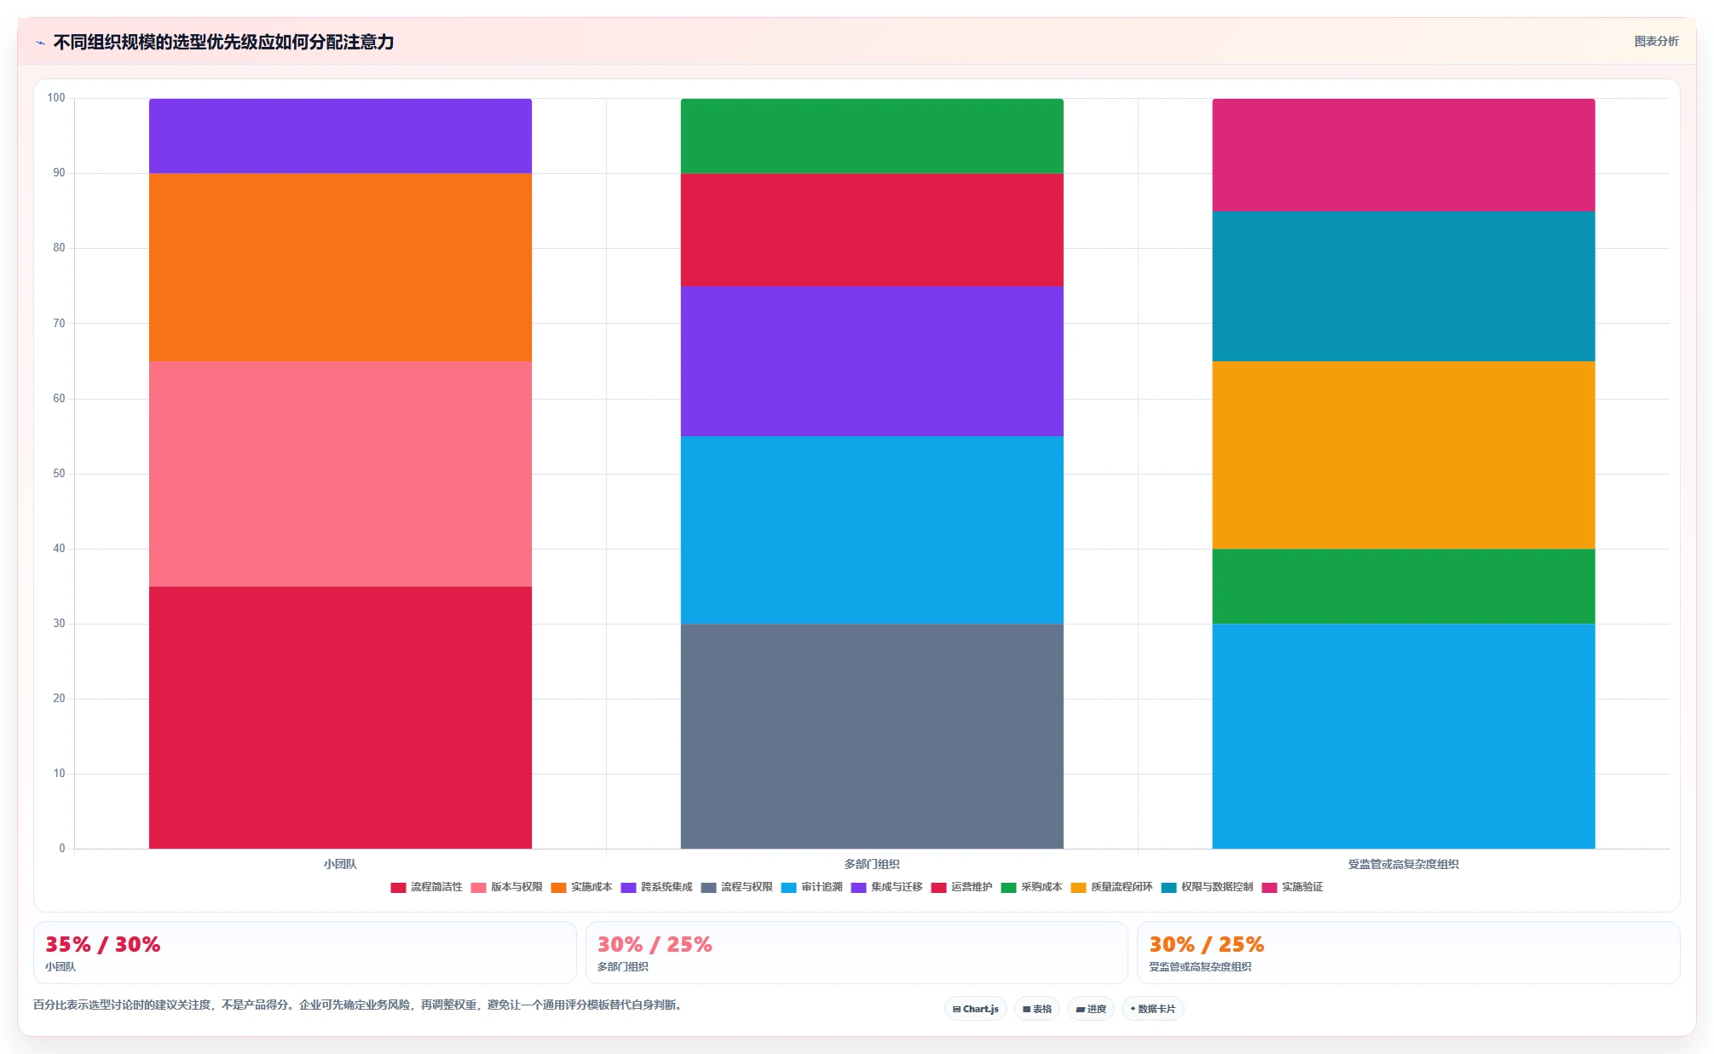Click the 多部门组织 x-axis label
The height and width of the screenshot is (1054, 1714).
872,864
